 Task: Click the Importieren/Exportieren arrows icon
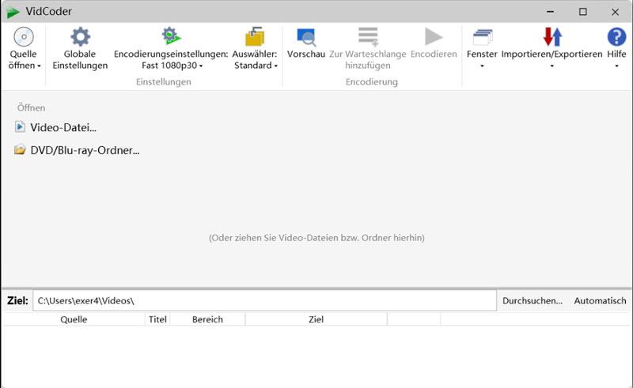pos(552,36)
